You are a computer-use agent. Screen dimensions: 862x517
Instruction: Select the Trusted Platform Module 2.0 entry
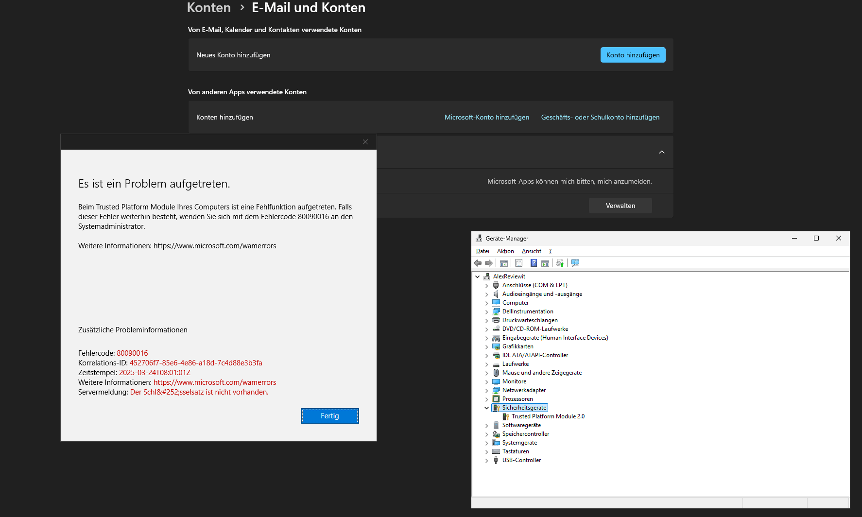(x=548, y=416)
